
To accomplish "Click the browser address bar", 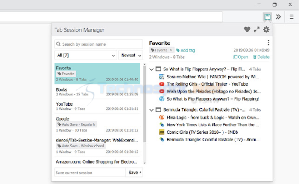I will pyautogui.click(x=111, y=17).
